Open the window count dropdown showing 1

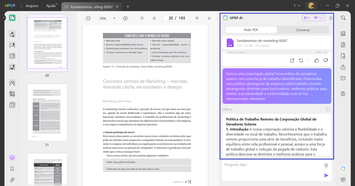(x=297, y=6)
